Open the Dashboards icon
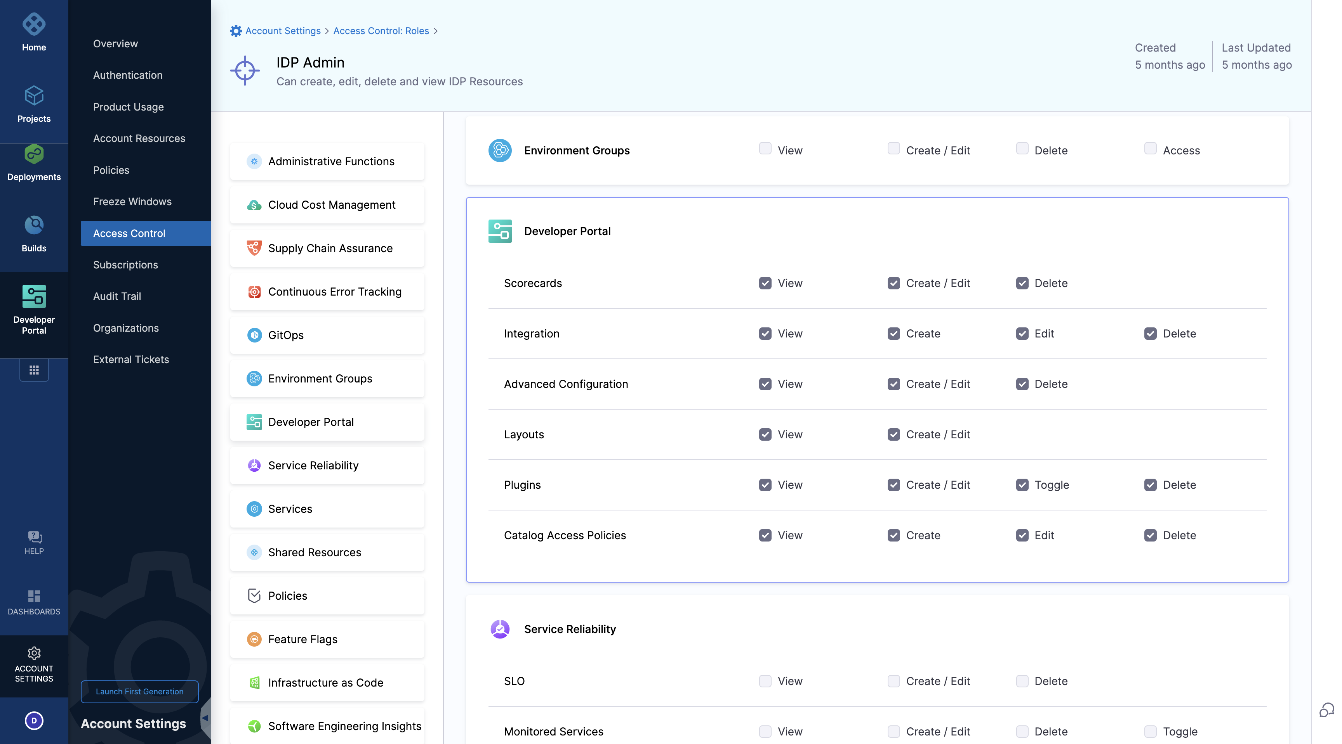The height and width of the screenshot is (744, 1342). pyautogui.click(x=34, y=596)
